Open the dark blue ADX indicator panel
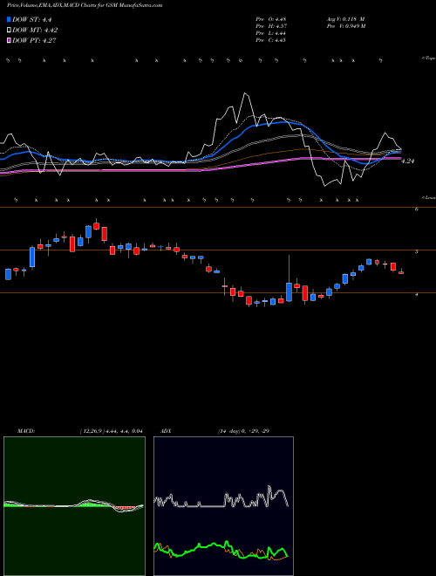Screen dimensions: 436x576 (223, 506)
